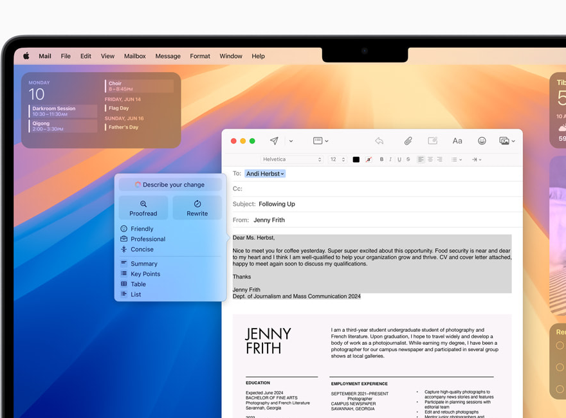Open the Edit menu

(x=86, y=56)
